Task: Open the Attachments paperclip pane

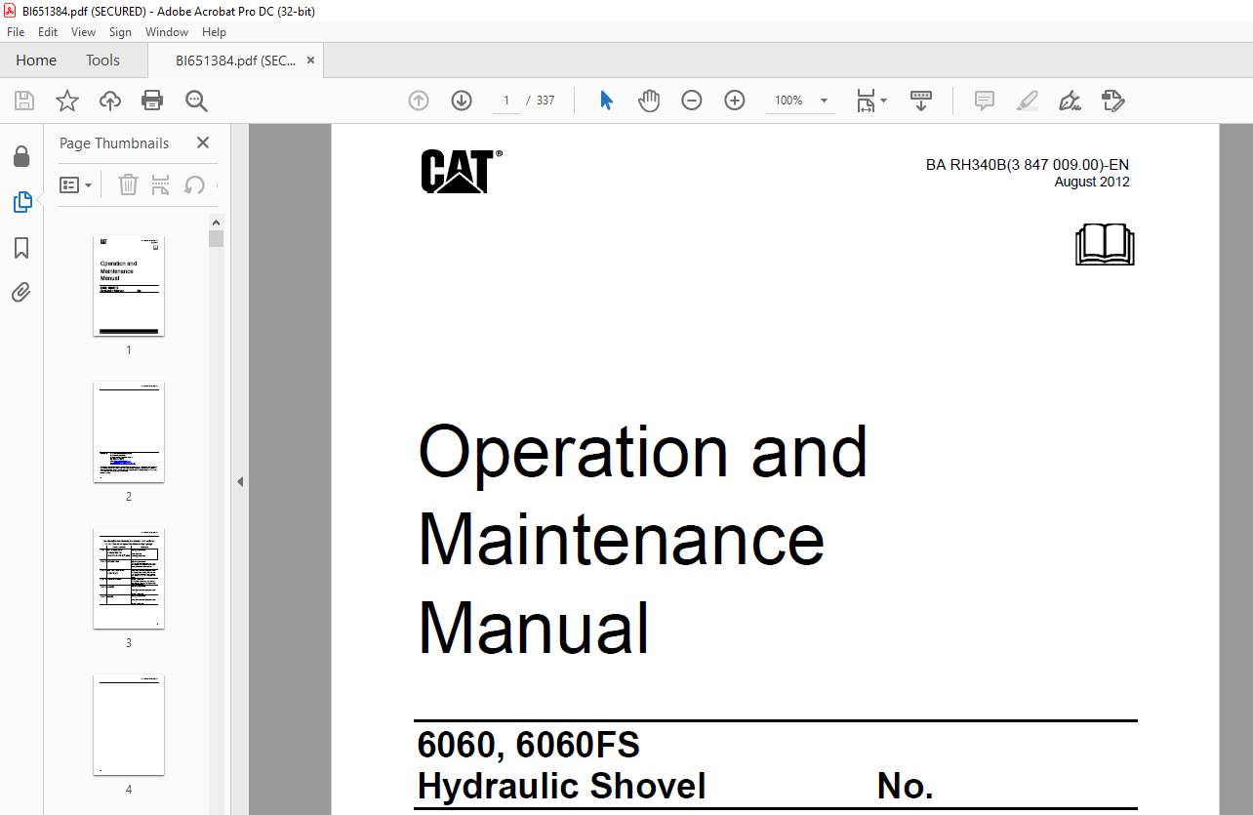Action: [21, 293]
